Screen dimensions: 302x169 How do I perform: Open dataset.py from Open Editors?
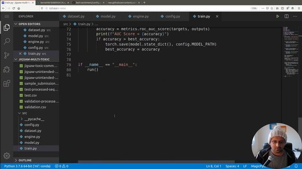pos(36,30)
